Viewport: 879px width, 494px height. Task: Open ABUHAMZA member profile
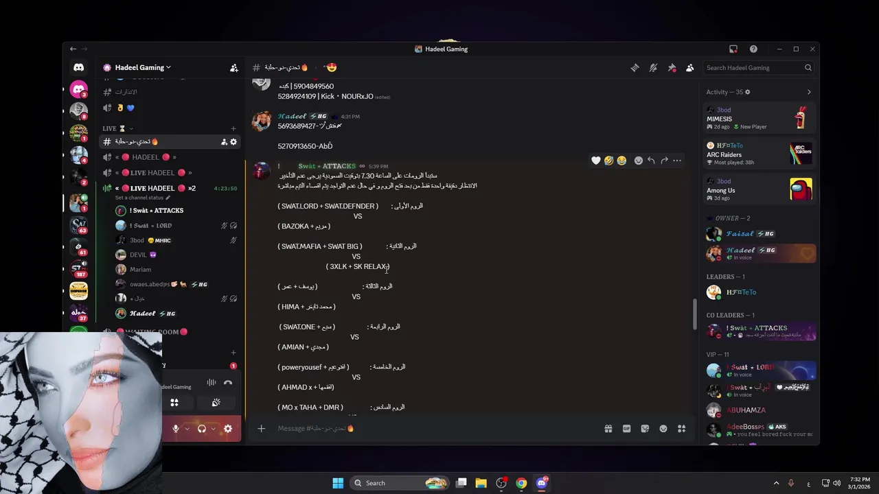point(761,410)
